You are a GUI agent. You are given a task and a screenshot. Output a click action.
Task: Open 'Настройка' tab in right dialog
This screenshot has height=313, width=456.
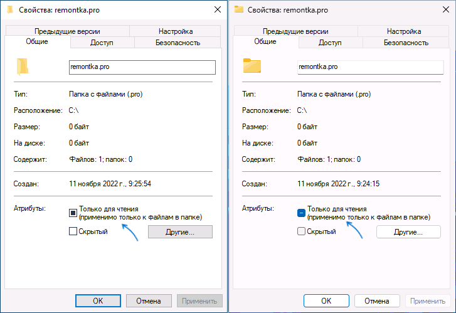[x=403, y=31]
